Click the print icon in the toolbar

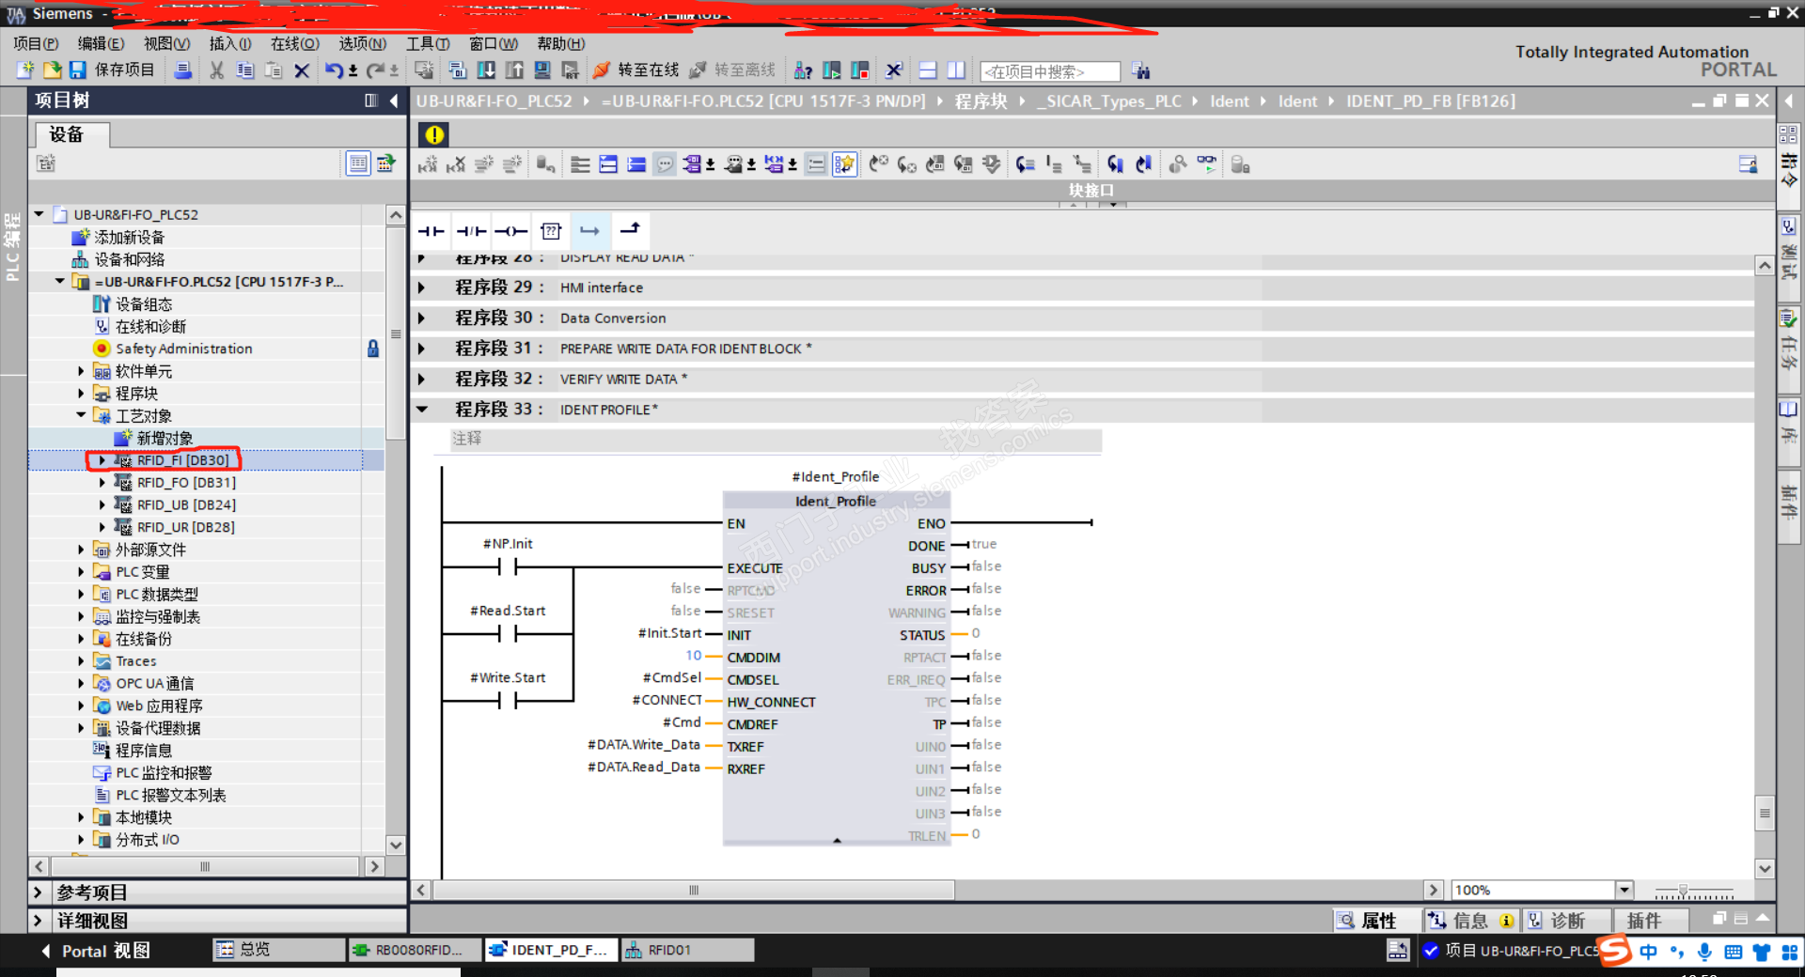click(x=183, y=70)
